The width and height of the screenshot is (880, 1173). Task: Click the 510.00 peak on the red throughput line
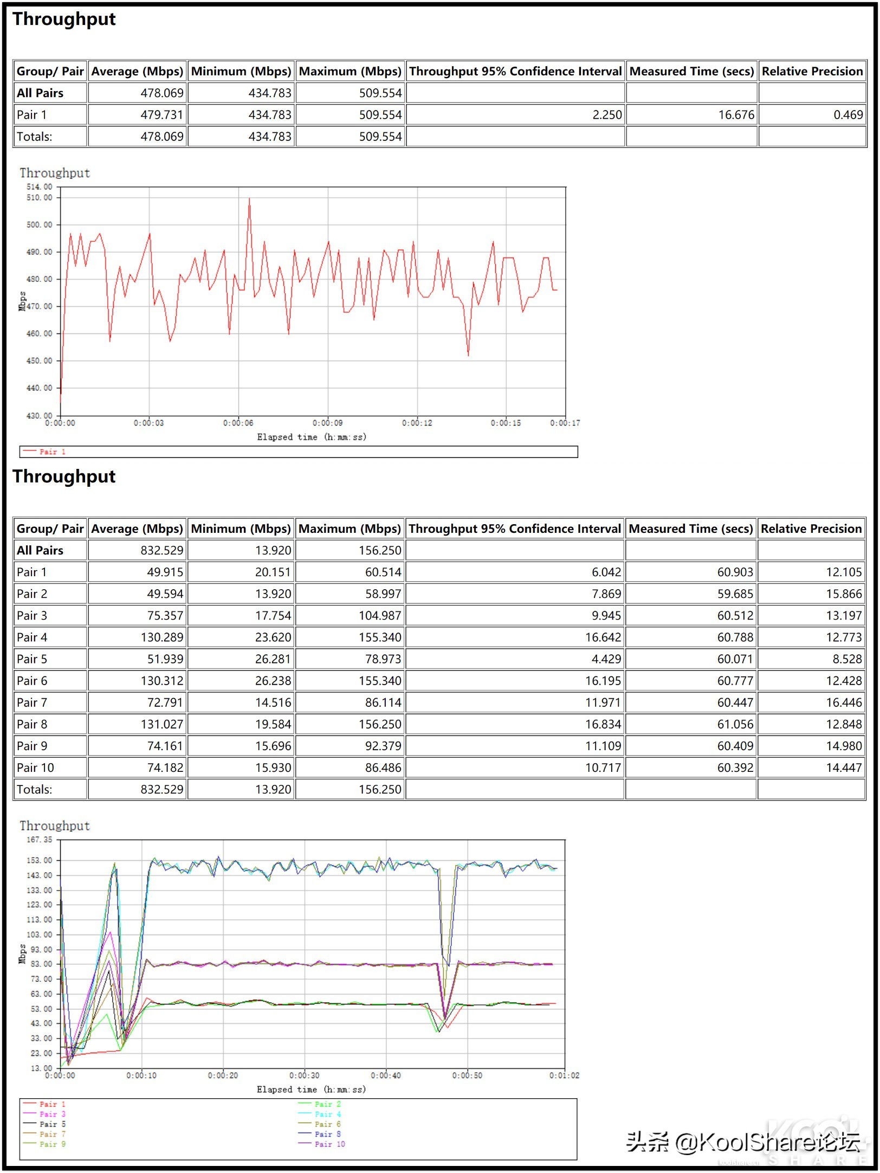pos(249,200)
